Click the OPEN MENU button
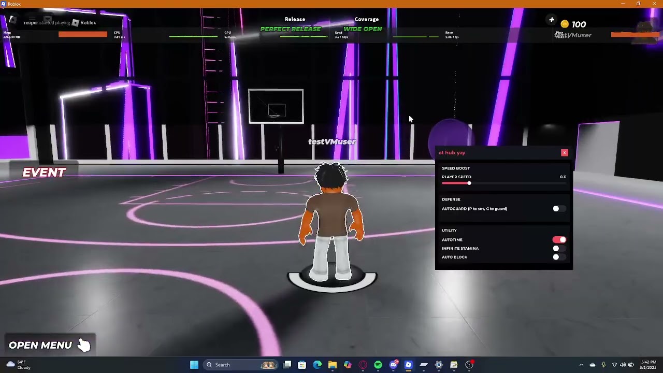This screenshot has width=663, height=373. click(x=50, y=345)
